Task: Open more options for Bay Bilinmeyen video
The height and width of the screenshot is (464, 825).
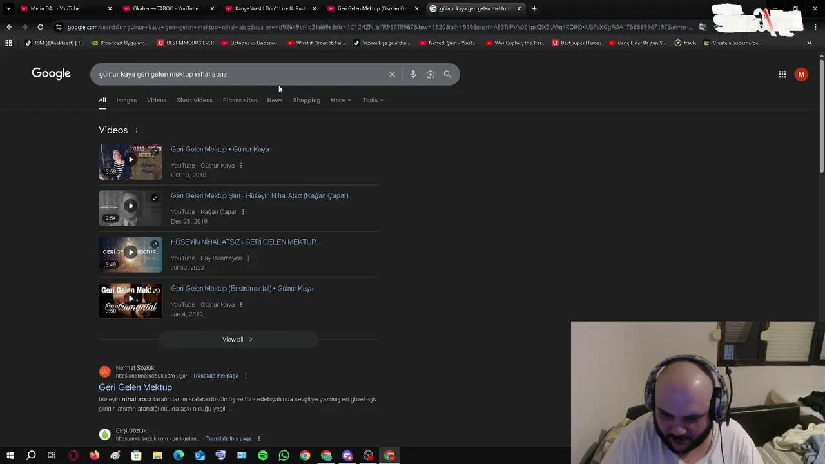Action: pos(248,258)
